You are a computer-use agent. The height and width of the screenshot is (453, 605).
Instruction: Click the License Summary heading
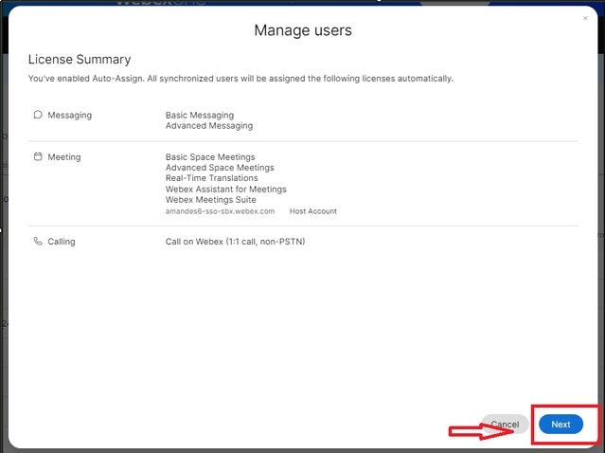[80, 59]
